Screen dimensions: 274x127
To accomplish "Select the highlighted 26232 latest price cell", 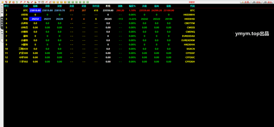I will [x=35, y=19].
